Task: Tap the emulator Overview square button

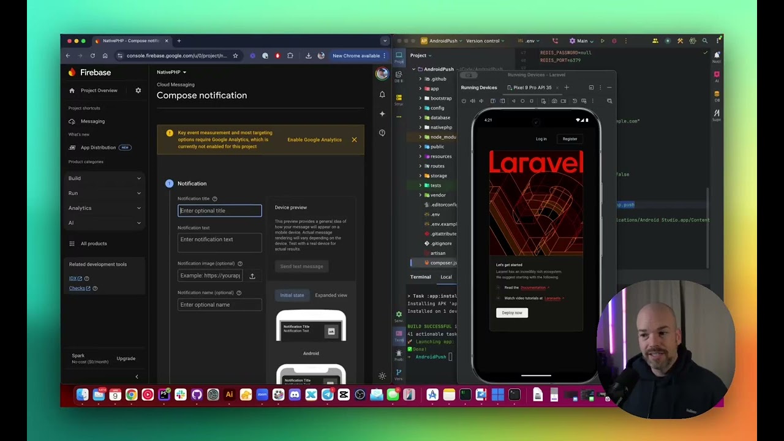Action: (x=531, y=101)
